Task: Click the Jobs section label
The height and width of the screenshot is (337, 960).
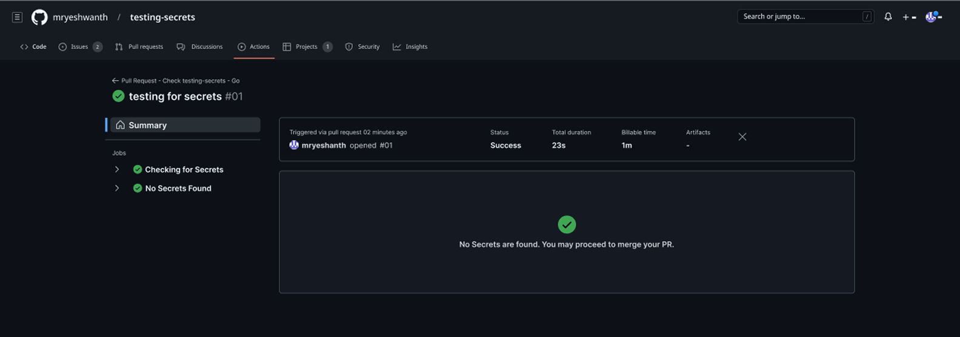Action: pyautogui.click(x=119, y=153)
